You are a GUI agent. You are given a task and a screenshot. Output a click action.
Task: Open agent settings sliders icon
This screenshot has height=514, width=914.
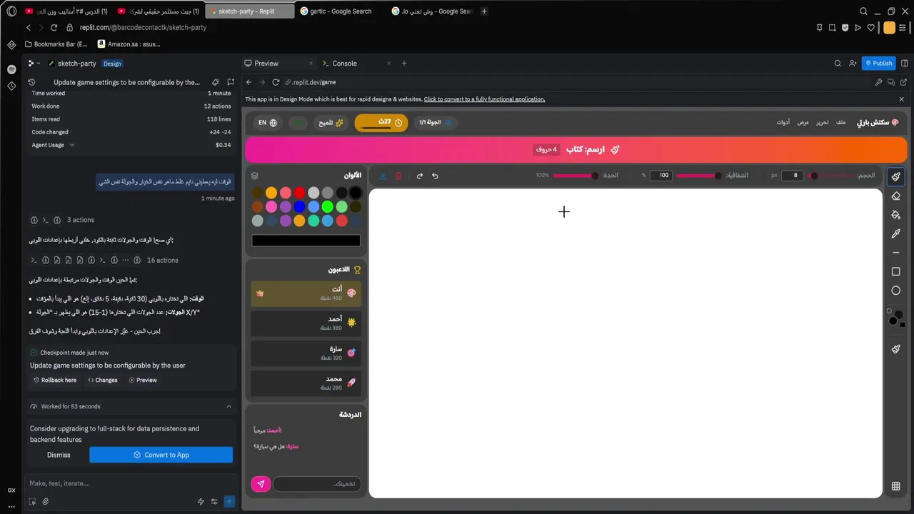(x=214, y=502)
